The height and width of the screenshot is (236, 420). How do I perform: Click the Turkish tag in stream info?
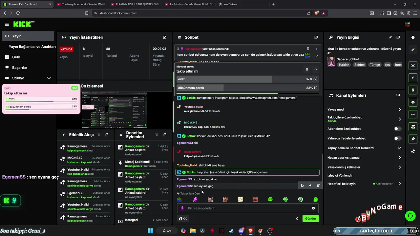coord(344,65)
